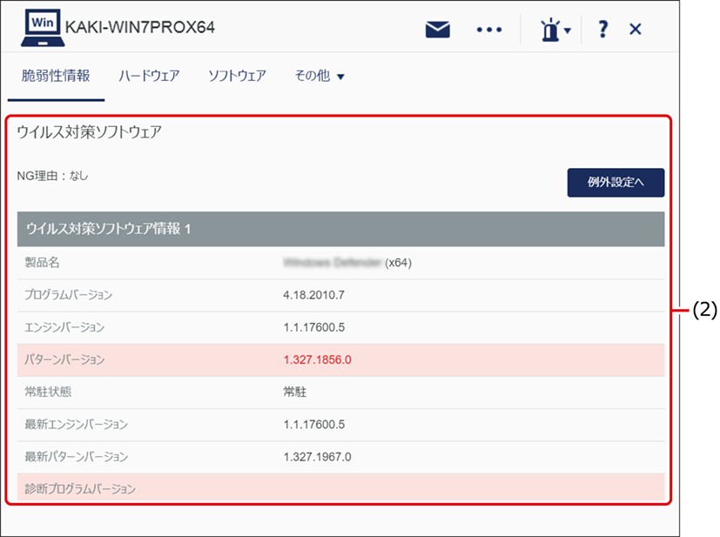
Task: Click the alarm siren icon
Action: click(x=550, y=30)
